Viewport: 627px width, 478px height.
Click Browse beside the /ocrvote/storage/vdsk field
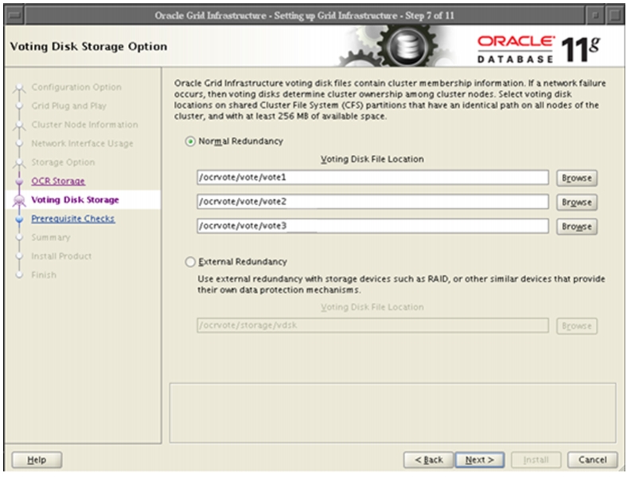coord(577,326)
